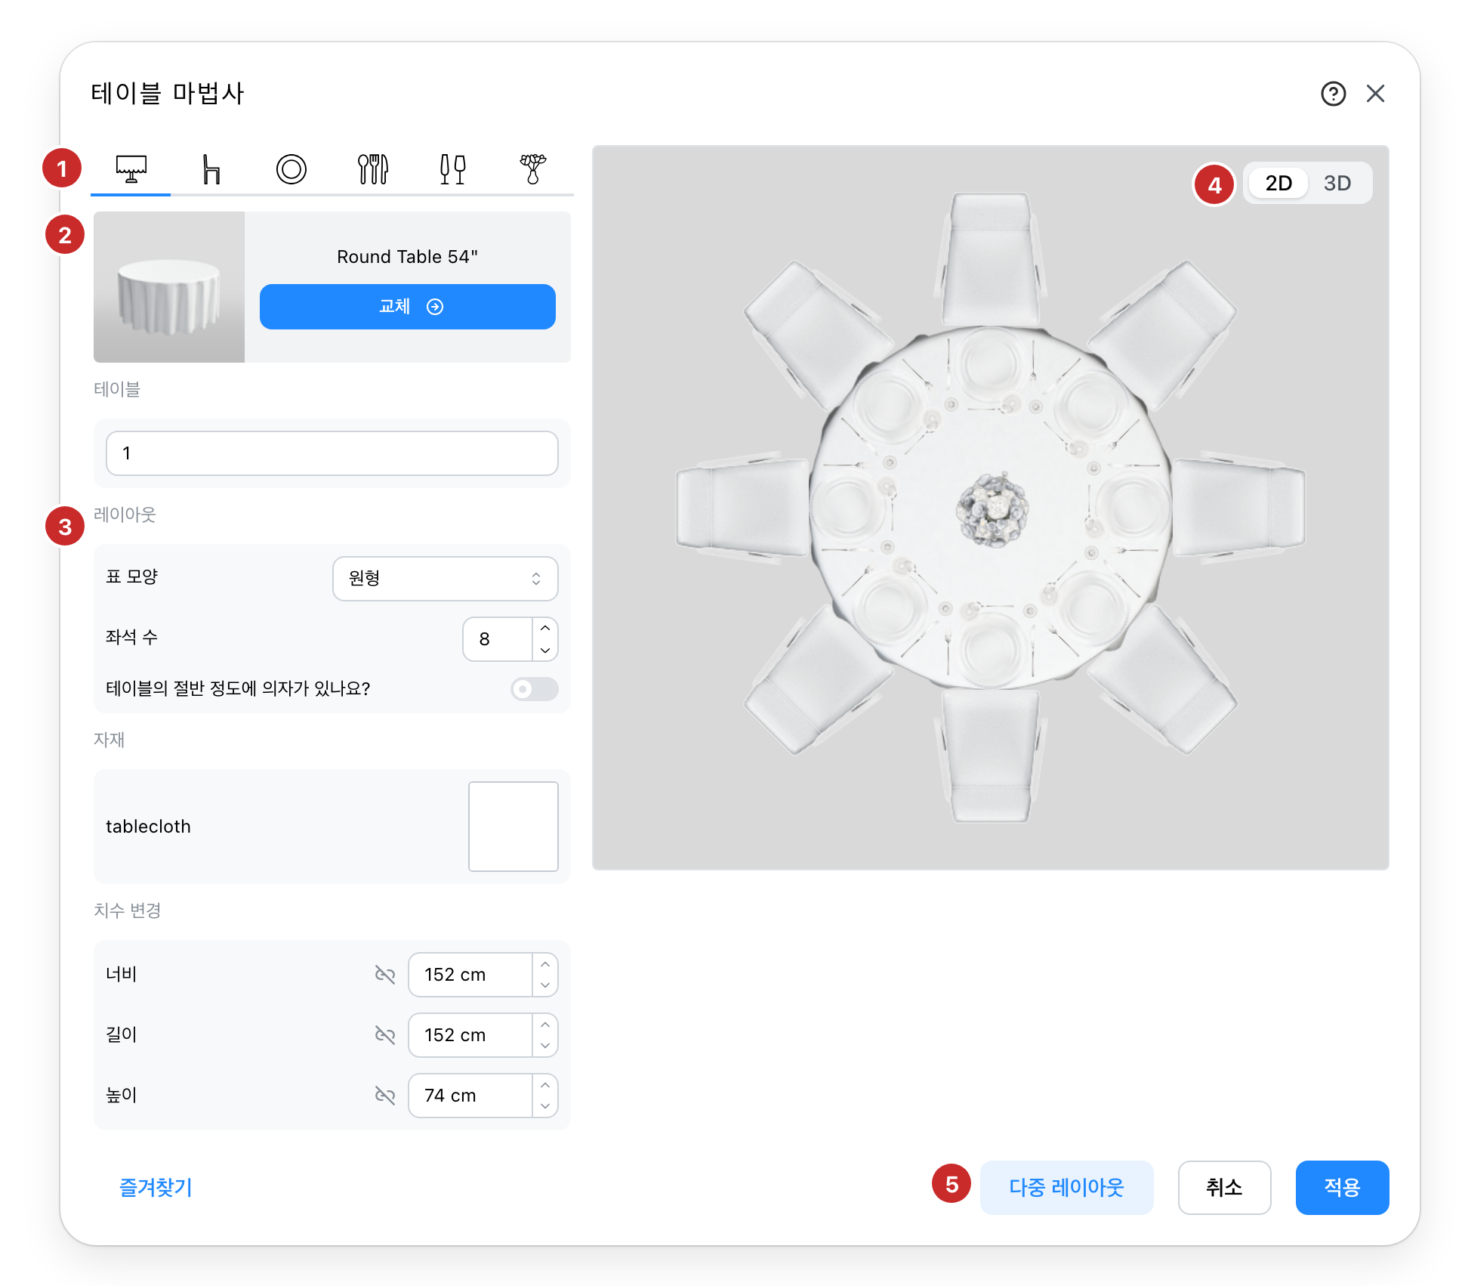Increase 길이 with up arrow

coord(545,1025)
